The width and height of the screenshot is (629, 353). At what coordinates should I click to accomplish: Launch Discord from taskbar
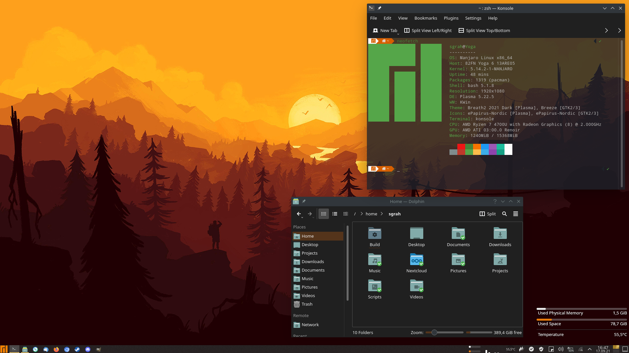click(x=88, y=349)
